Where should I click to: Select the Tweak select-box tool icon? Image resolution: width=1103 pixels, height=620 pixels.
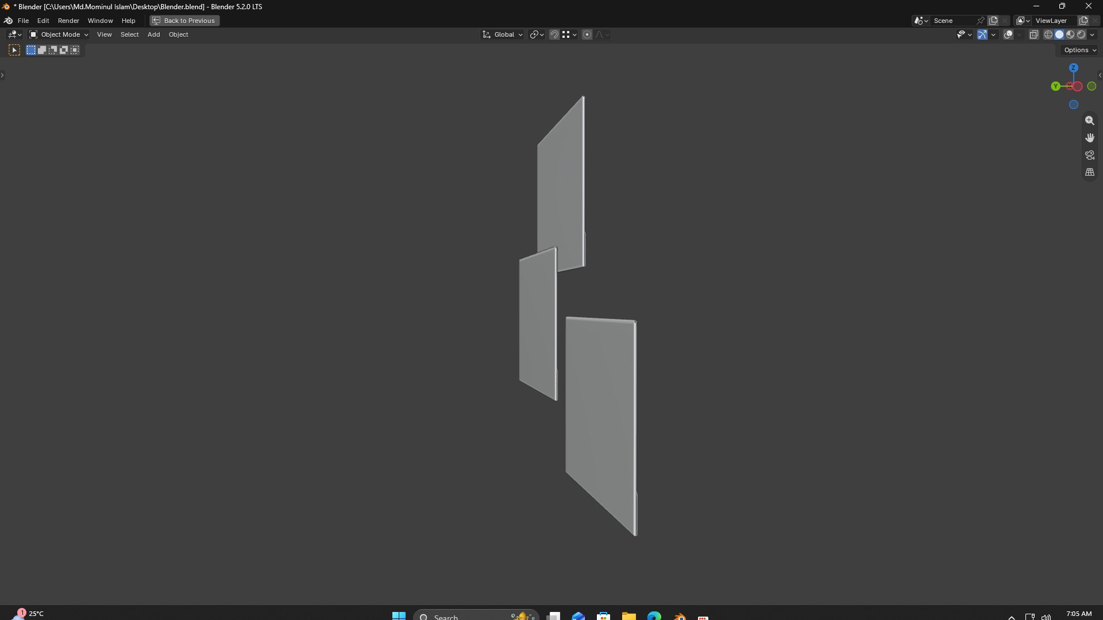(14, 51)
